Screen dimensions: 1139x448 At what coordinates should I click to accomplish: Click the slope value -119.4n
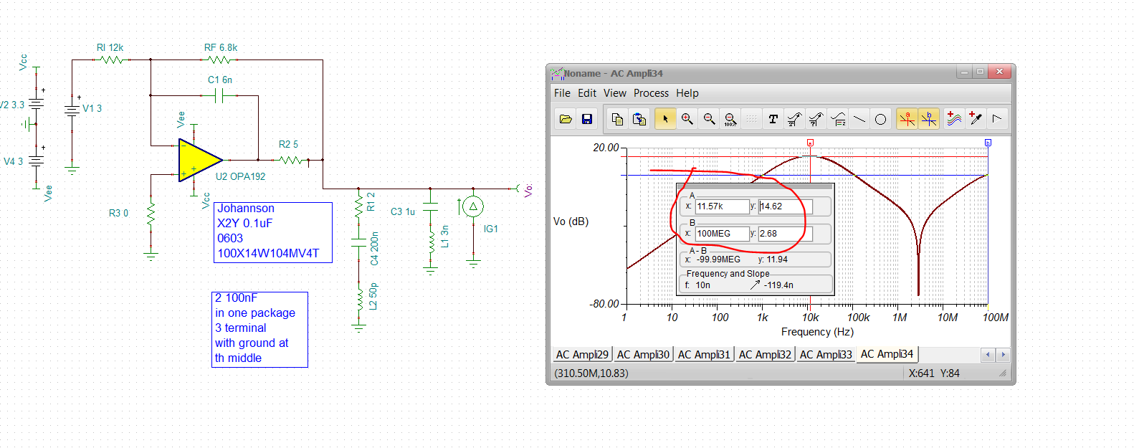click(778, 285)
